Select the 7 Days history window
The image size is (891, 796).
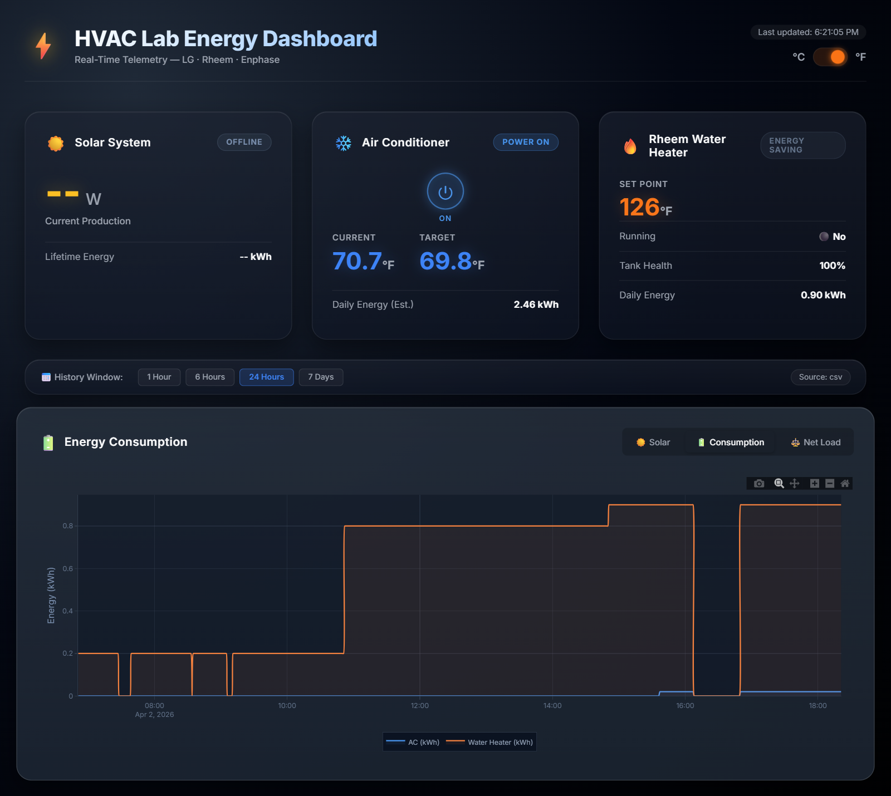click(321, 377)
